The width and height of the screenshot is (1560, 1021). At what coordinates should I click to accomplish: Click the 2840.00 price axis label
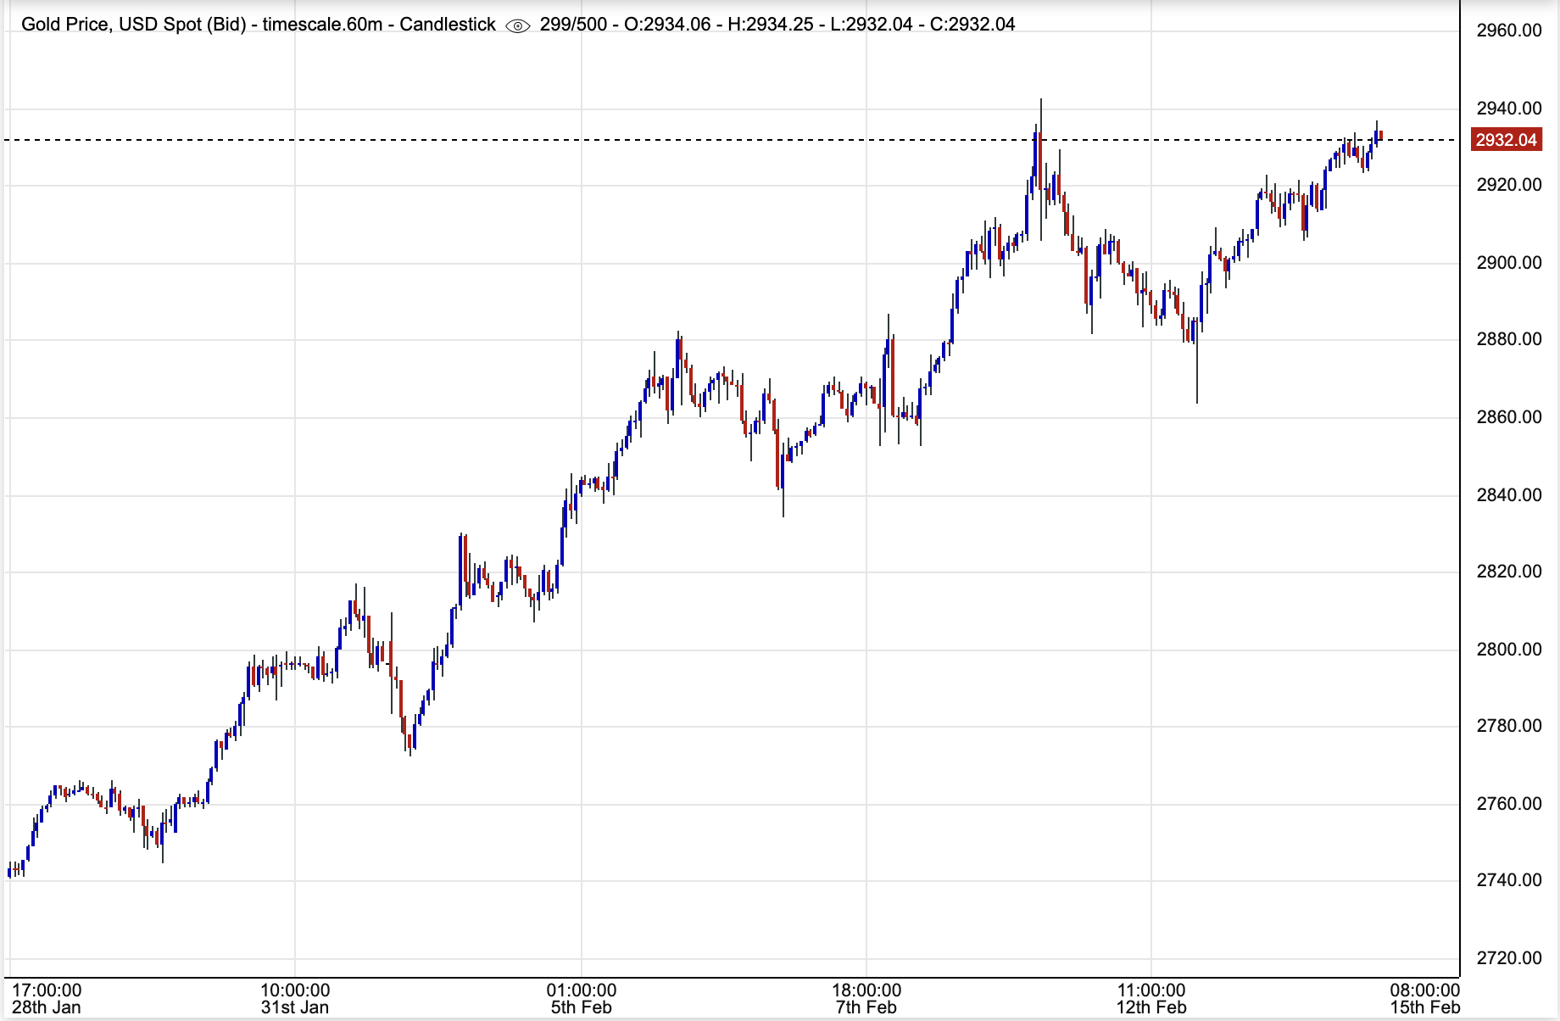pyautogui.click(x=1509, y=495)
